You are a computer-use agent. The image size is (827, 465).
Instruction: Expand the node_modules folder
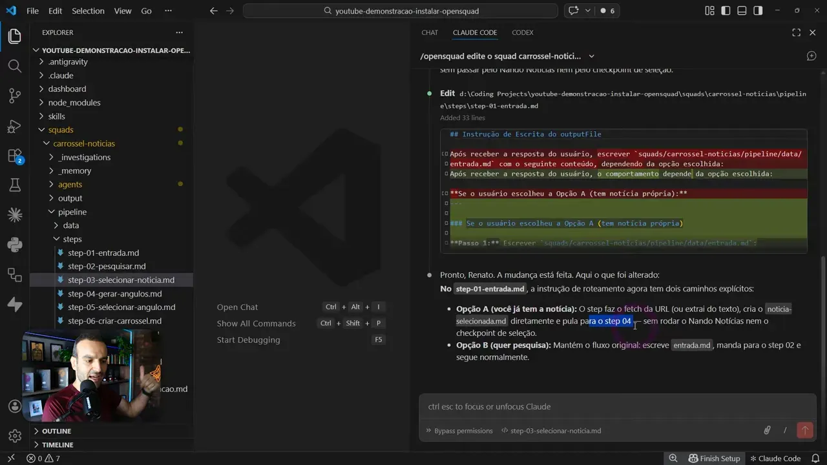pyautogui.click(x=74, y=103)
